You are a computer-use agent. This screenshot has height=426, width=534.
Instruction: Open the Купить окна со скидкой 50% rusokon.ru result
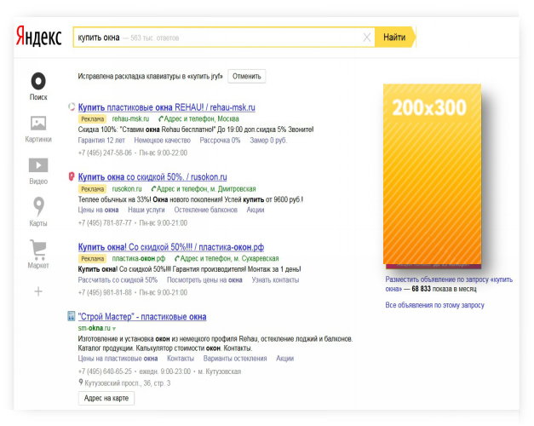(x=152, y=177)
